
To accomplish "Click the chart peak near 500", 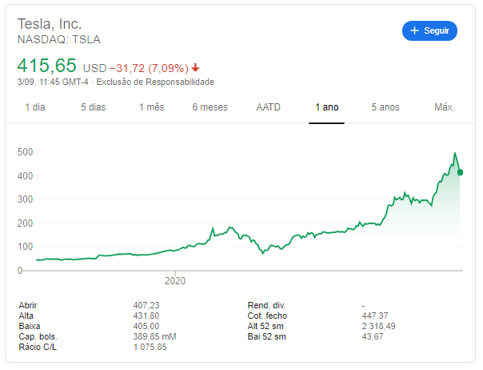I will [x=455, y=154].
